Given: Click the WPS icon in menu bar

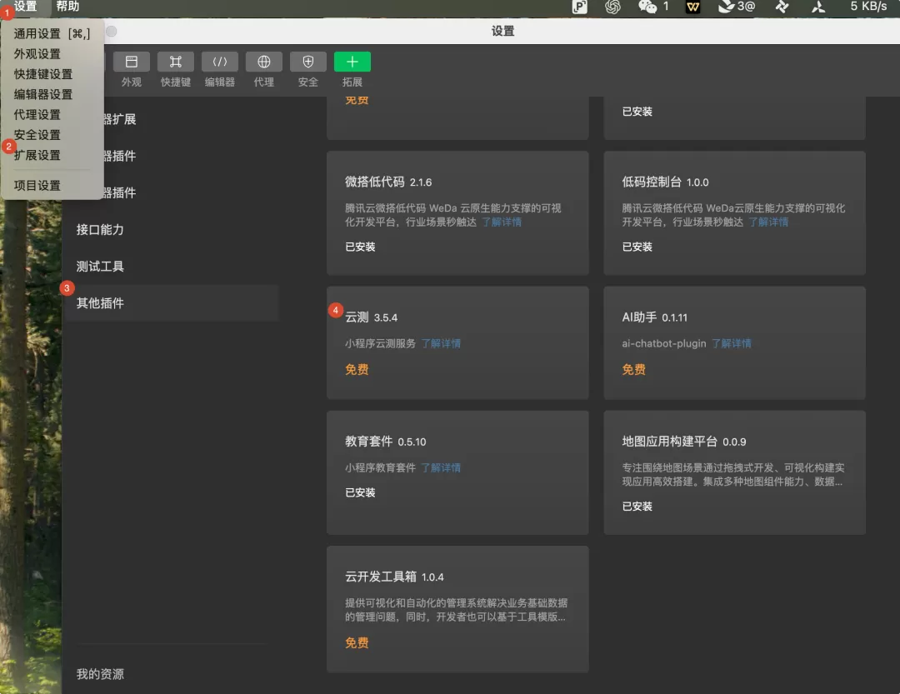Looking at the screenshot, I should click(x=693, y=7).
